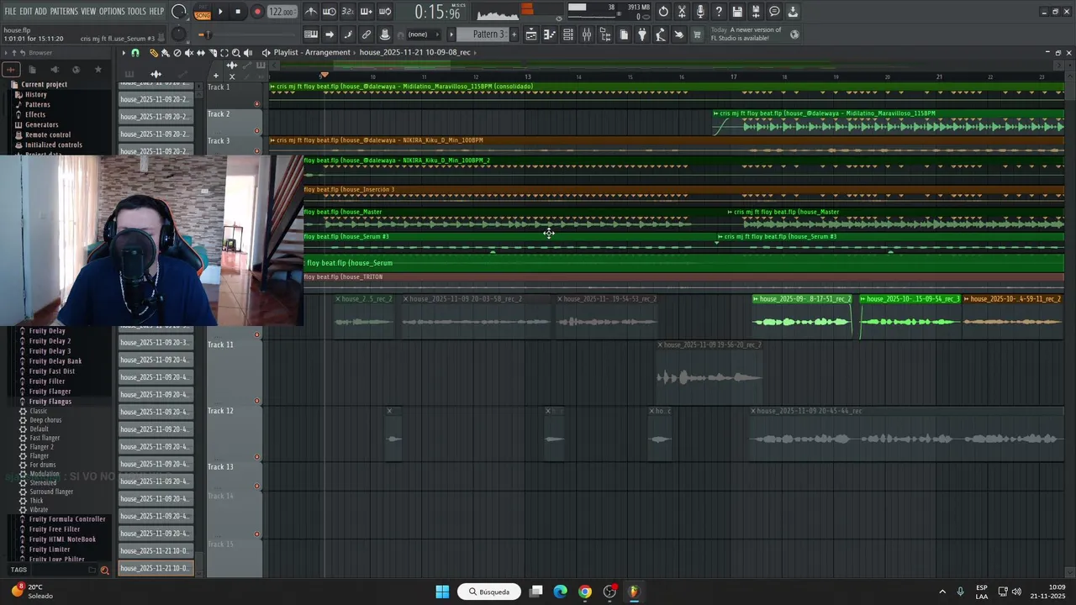Open the Piano roll view icon

point(550,34)
